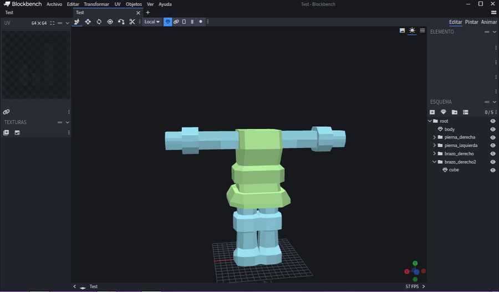Toggle outliner options list icon in ESQUEMA

(466, 112)
